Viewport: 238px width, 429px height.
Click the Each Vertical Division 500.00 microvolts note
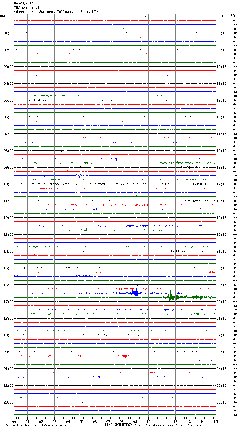(x=36, y=425)
